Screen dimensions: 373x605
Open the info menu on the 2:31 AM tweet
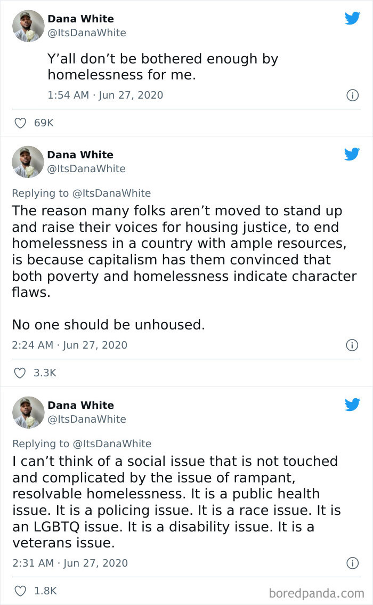pos(352,563)
